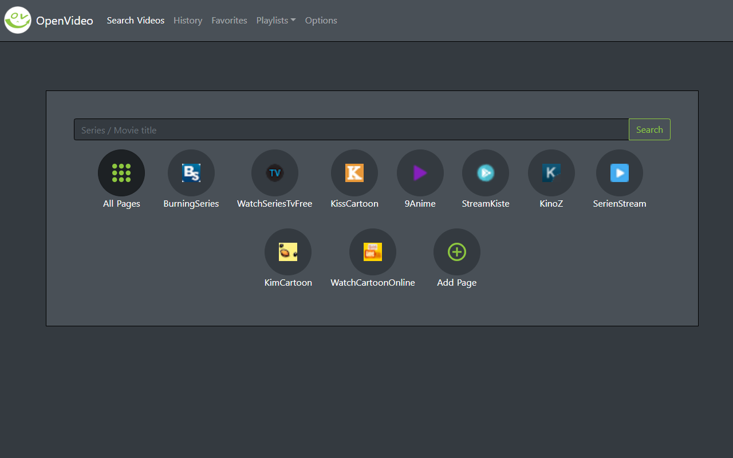Screen dimensions: 733x458
Task: Click the OpenVideo brand name link
Action: click(65, 21)
